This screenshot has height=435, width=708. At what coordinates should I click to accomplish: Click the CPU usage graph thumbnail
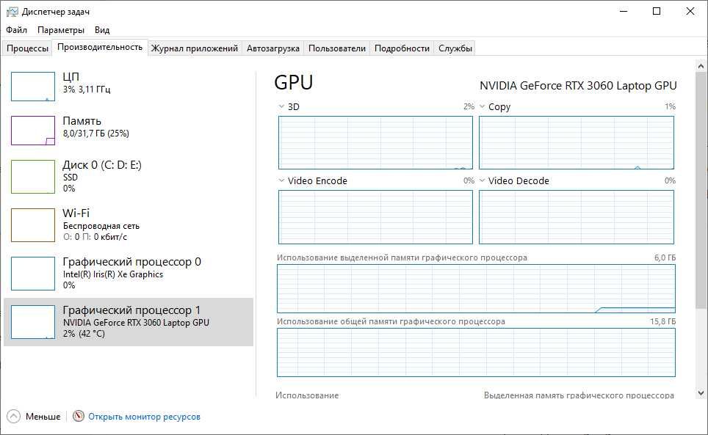[x=33, y=87]
